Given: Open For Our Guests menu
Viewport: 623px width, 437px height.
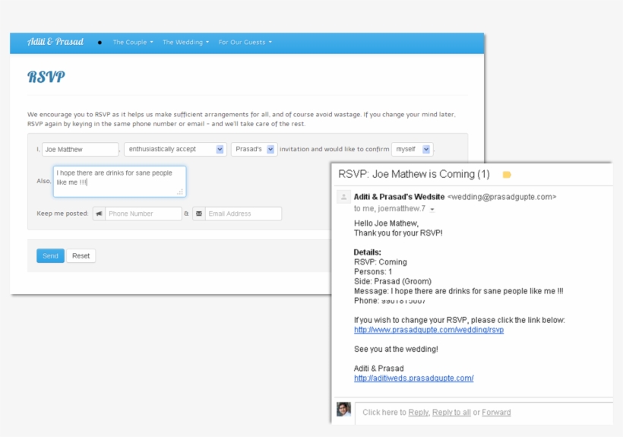Looking at the screenshot, I should pyautogui.click(x=245, y=42).
